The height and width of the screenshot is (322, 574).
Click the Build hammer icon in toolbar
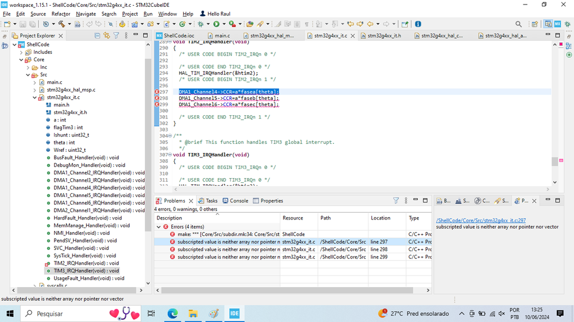point(61,24)
